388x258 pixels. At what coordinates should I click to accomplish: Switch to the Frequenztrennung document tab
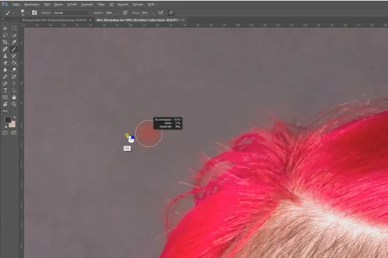pos(54,20)
